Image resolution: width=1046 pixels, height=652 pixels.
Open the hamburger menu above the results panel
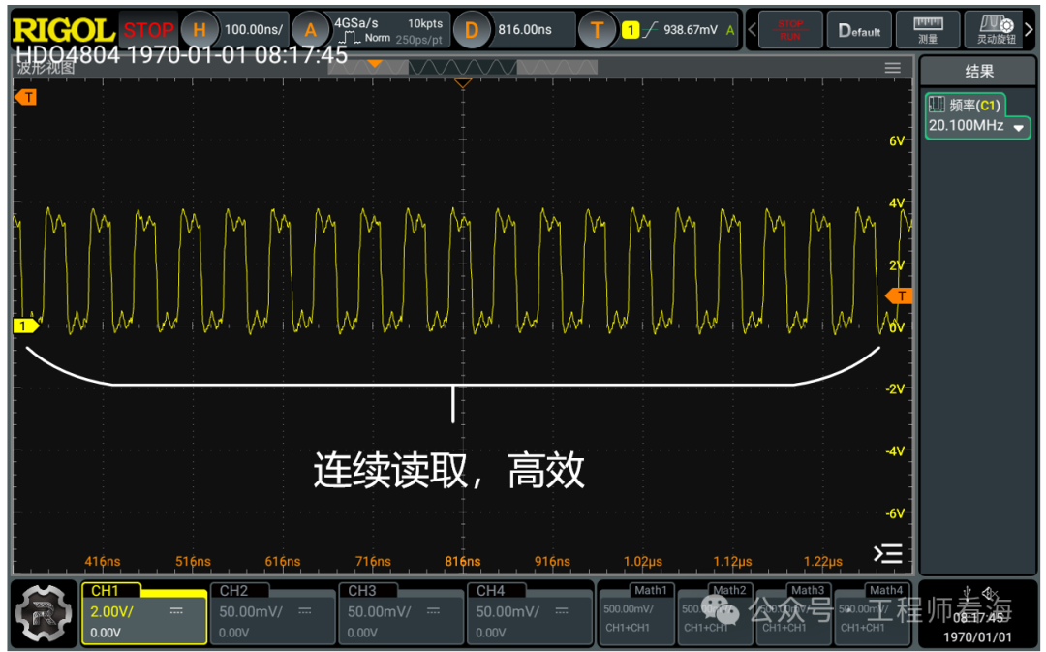(891, 67)
